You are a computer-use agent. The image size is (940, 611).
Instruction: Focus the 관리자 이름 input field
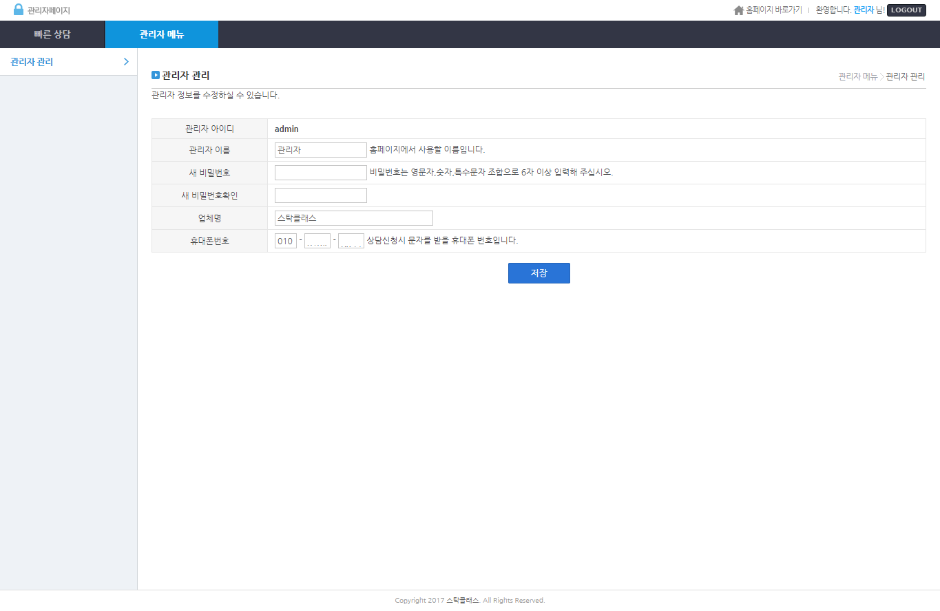pyautogui.click(x=320, y=150)
